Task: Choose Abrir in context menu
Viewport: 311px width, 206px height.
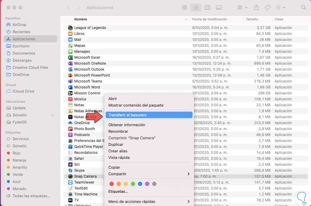Action: click(113, 99)
